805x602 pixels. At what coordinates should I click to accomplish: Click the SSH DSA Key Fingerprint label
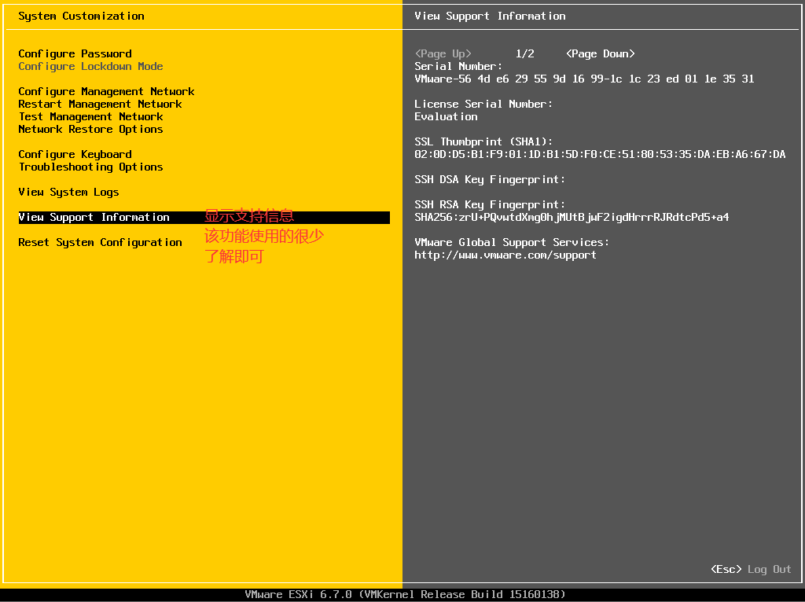point(490,180)
